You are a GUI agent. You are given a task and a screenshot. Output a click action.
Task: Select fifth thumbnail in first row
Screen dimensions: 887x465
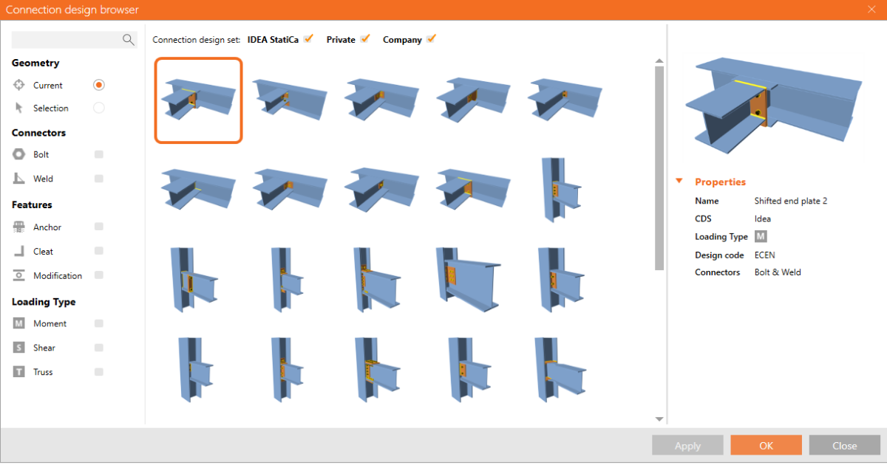(565, 100)
